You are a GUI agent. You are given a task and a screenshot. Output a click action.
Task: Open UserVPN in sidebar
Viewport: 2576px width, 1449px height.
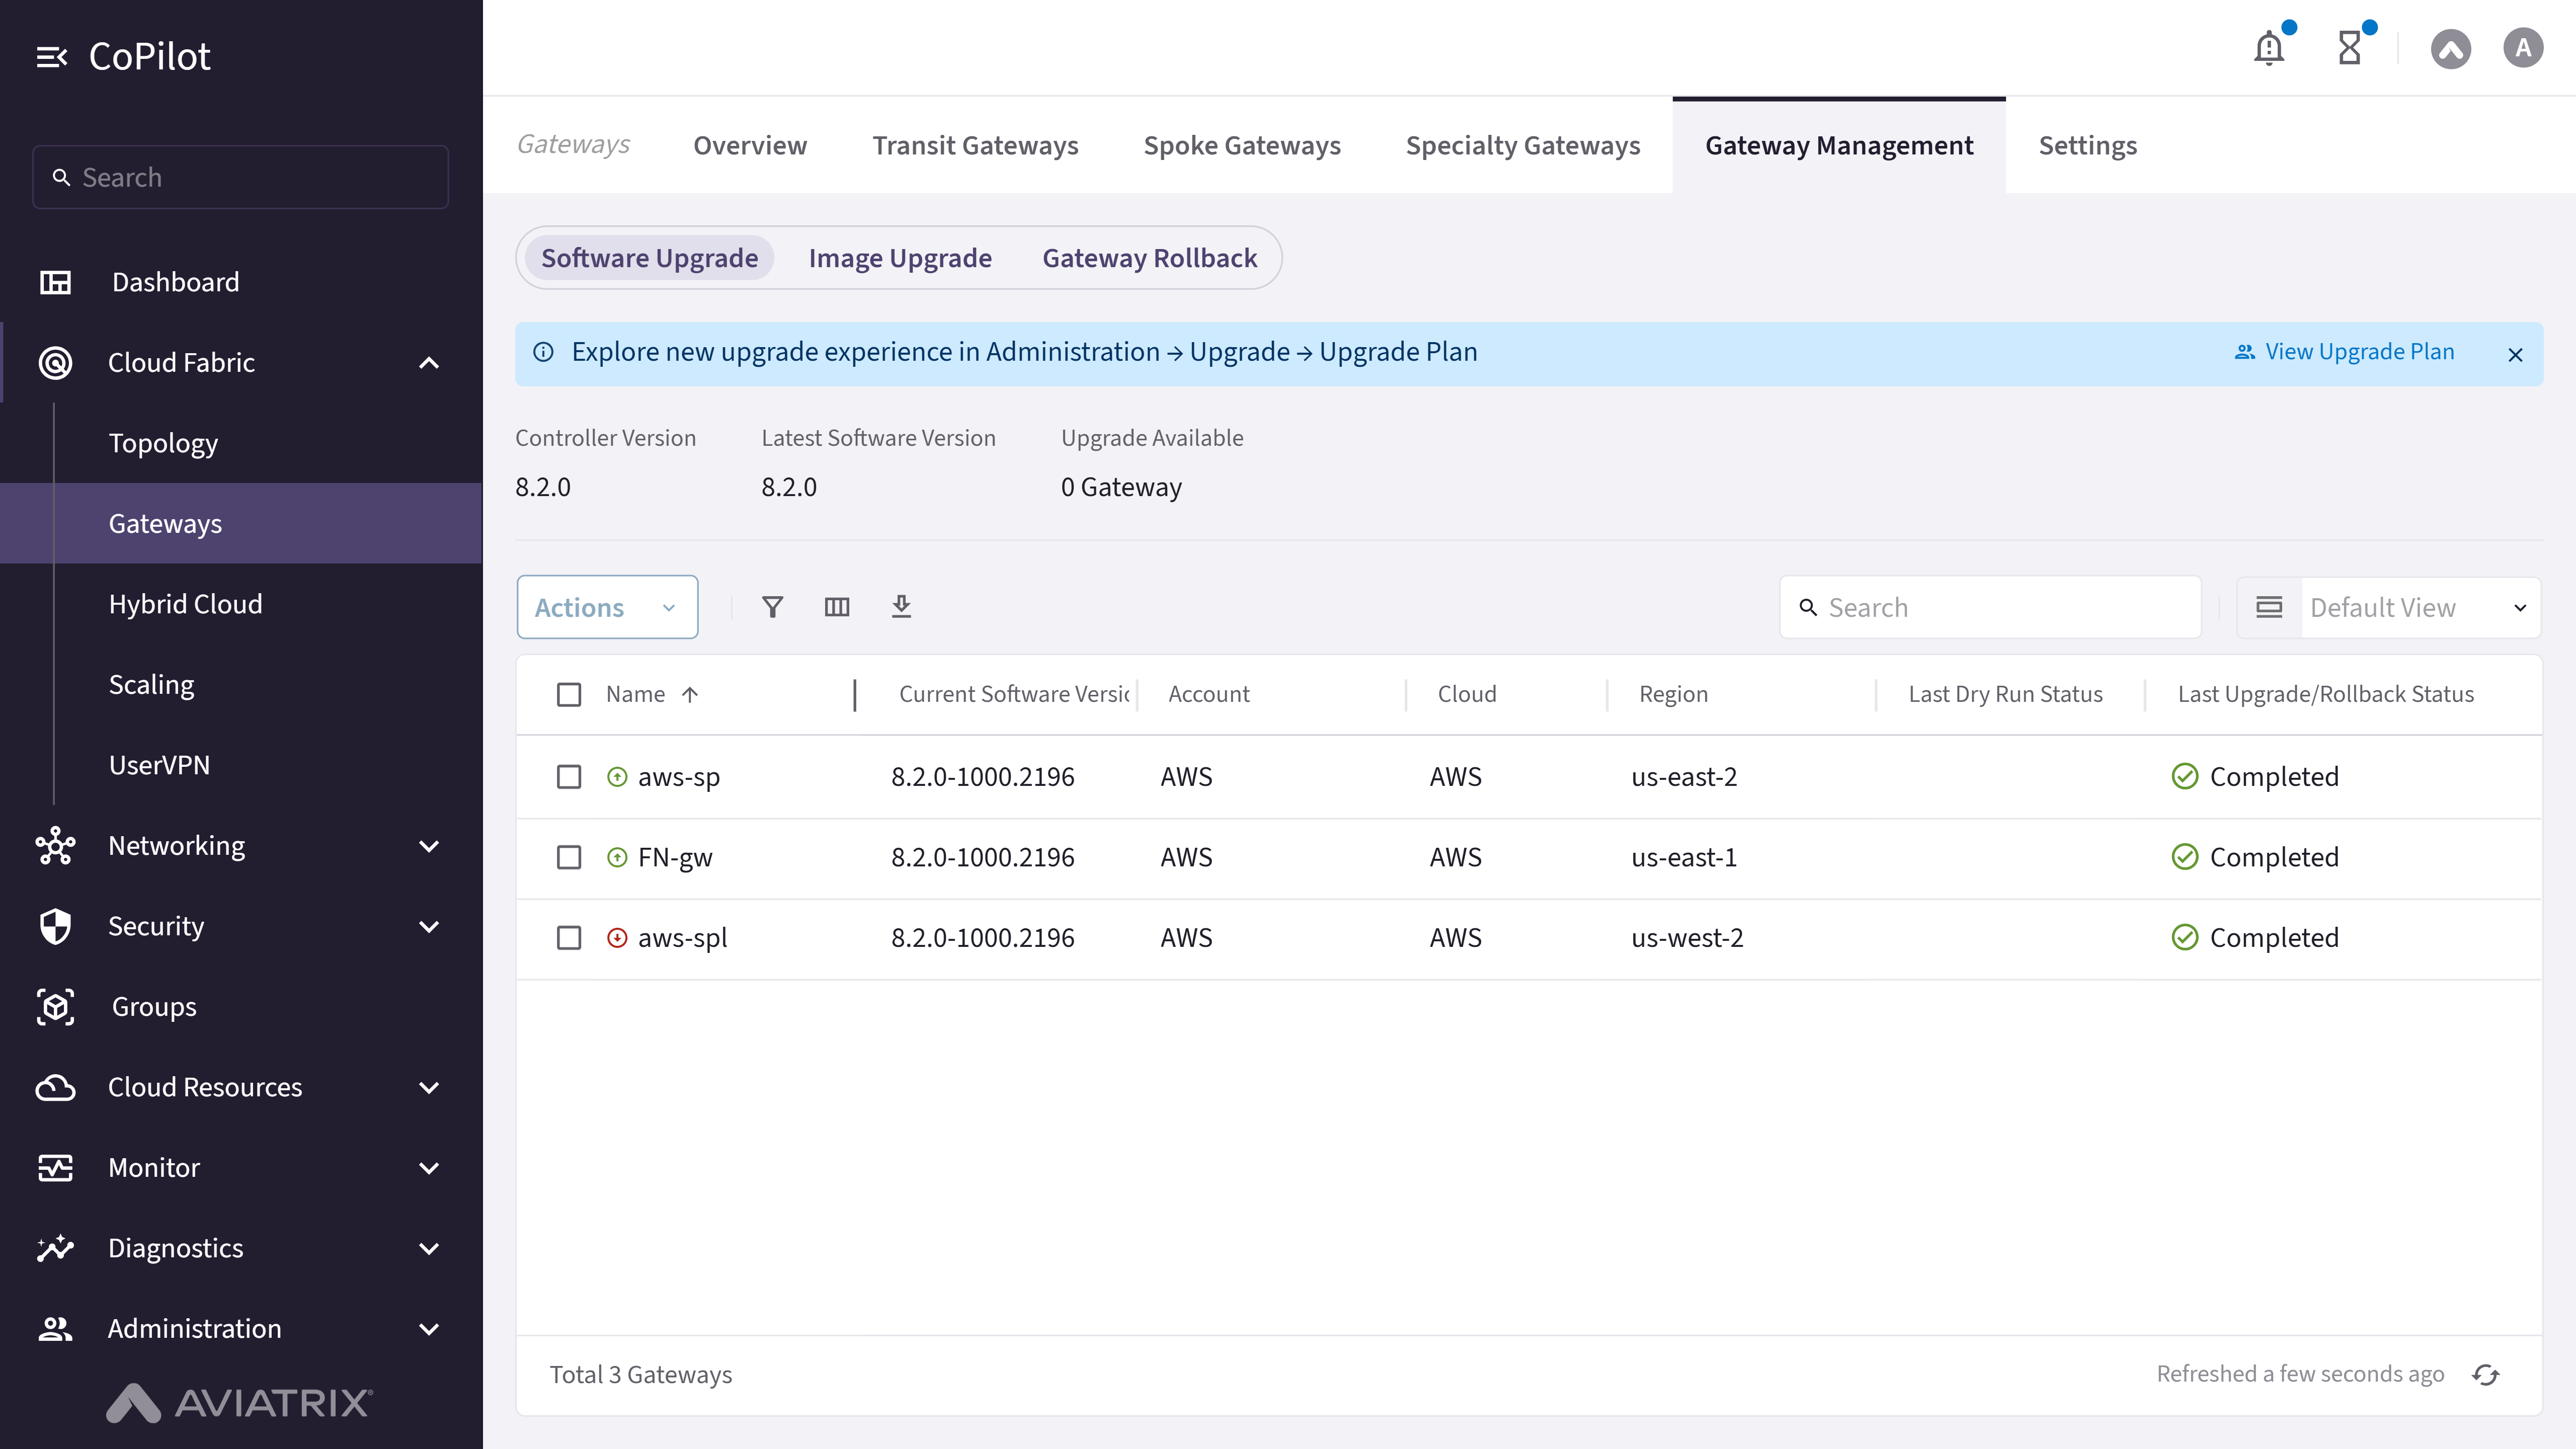[159, 765]
